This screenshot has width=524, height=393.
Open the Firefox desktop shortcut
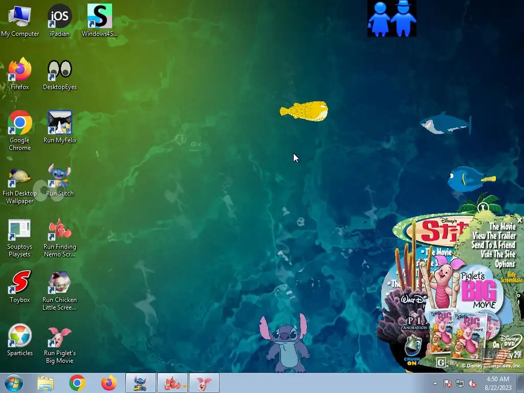[20, 74]
